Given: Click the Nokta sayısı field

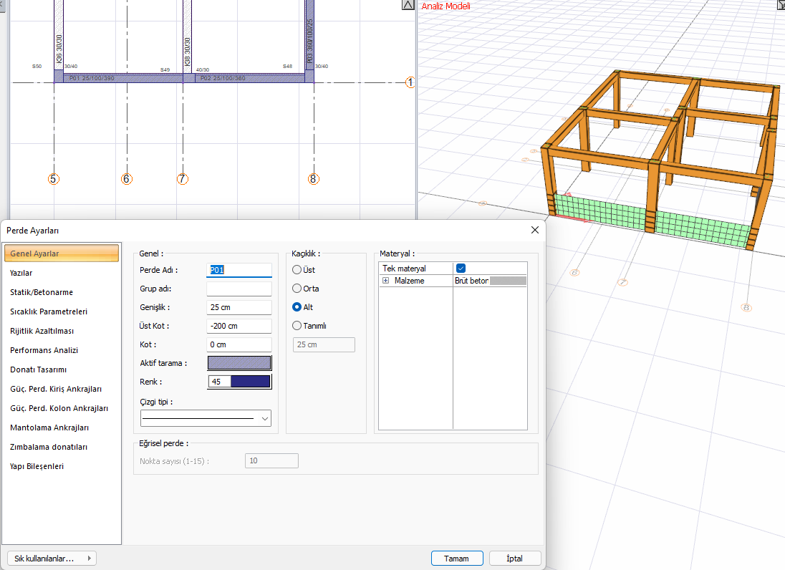Looking at the screenshot, I should [272, 461].
